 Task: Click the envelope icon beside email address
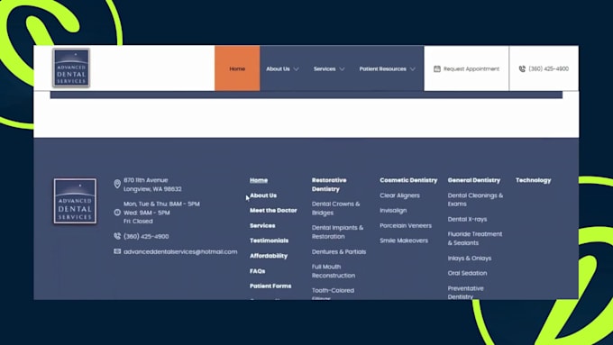(x=117, y=251)
